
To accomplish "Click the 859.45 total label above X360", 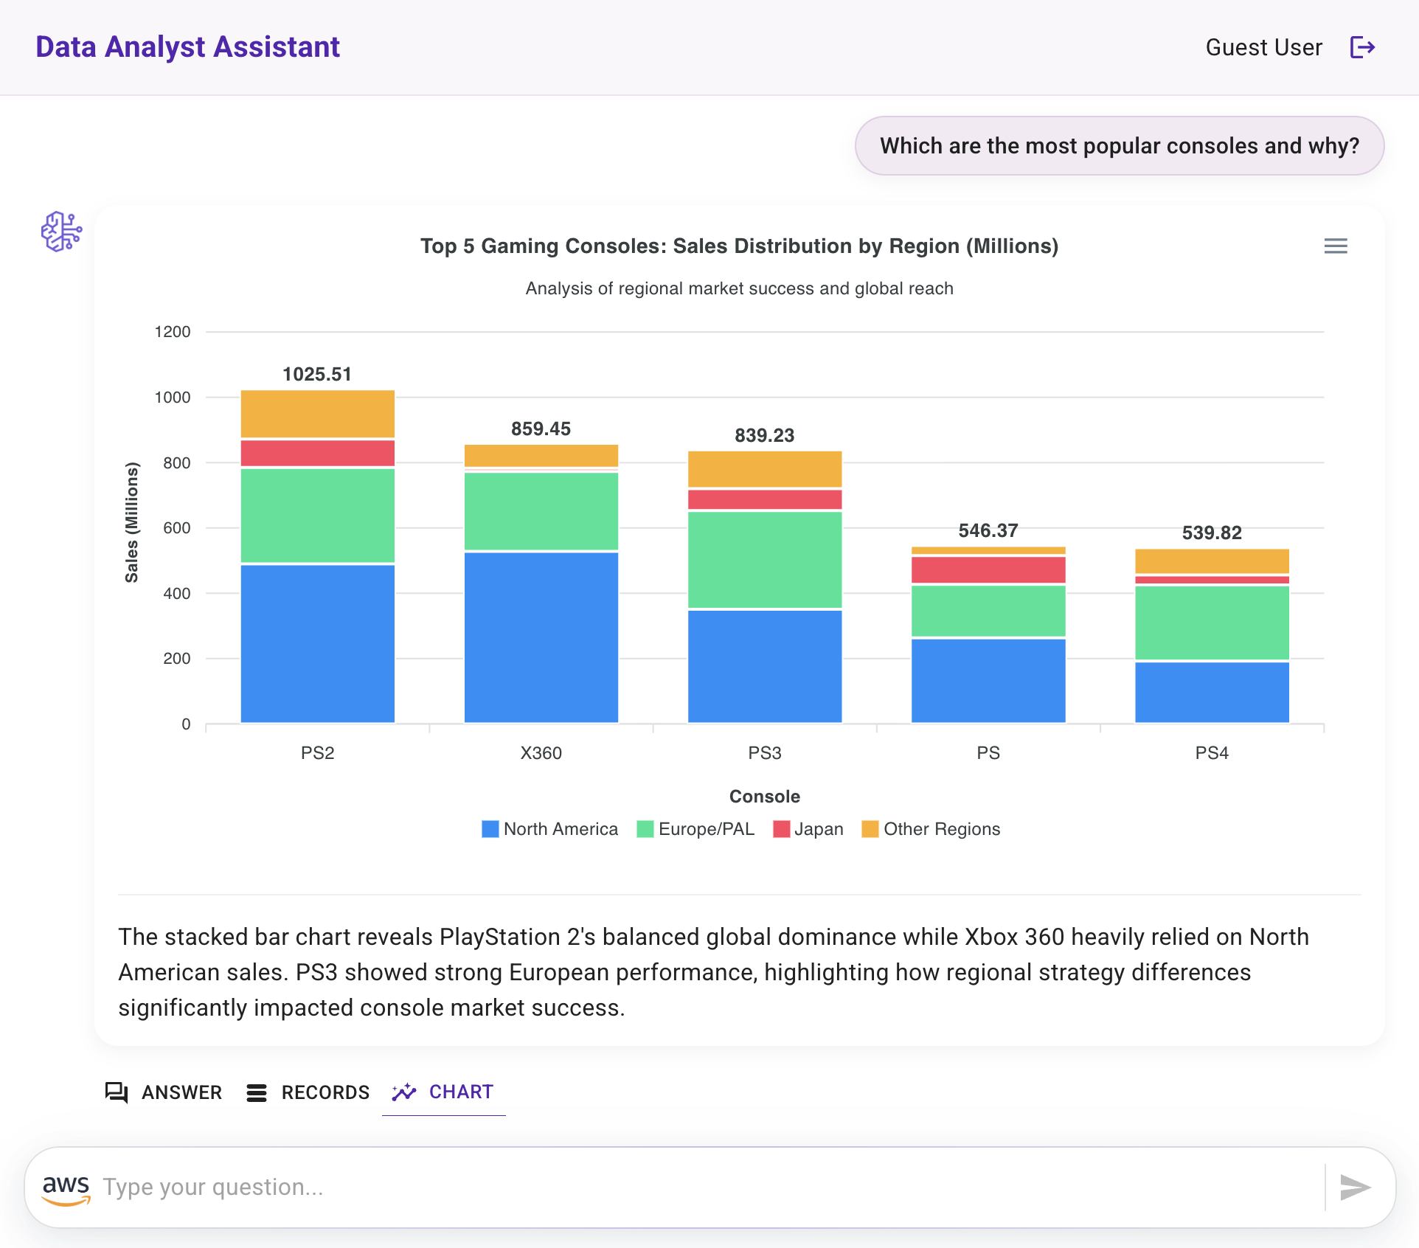I will pyautogui.click(x=541, y=429).
